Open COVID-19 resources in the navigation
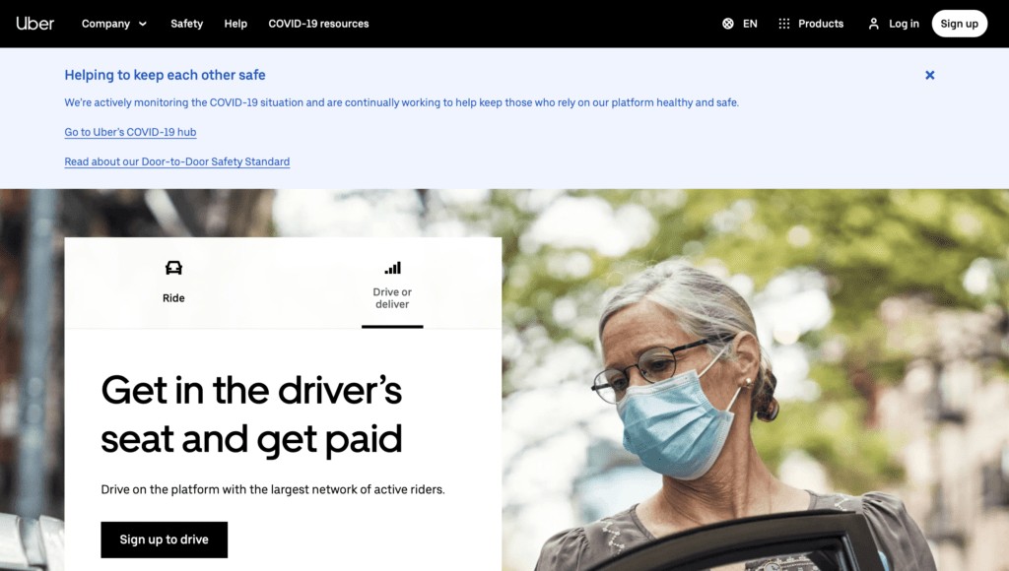This screenshot has width=1009, height=571. tap(318, 24)
